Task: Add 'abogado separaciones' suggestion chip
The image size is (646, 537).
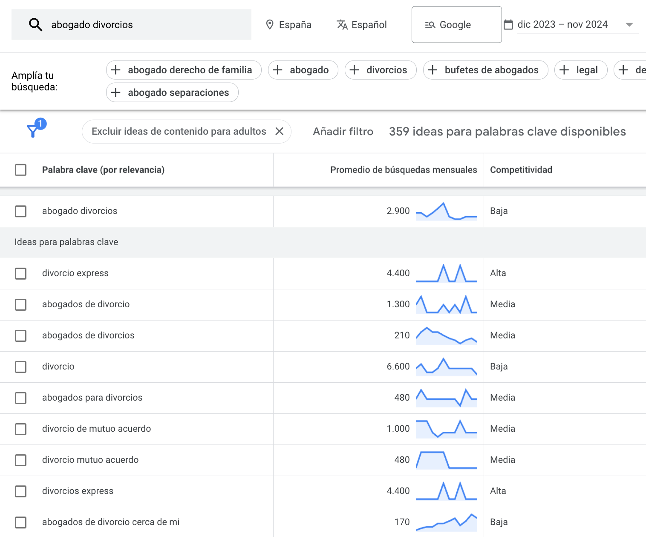Action: [x=172, y=92]
